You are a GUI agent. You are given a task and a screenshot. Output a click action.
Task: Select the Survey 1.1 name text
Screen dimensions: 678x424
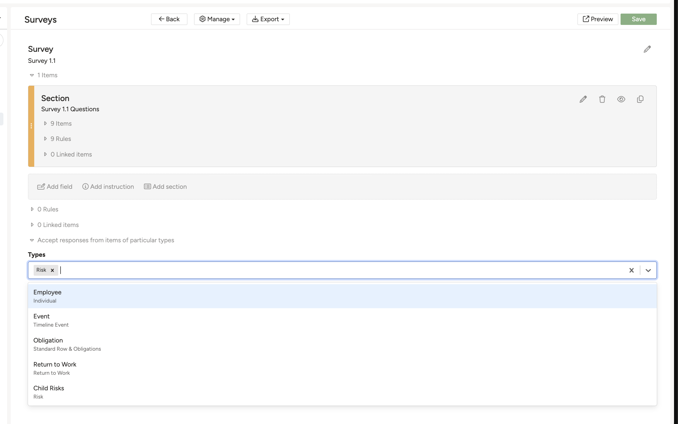[x=42, y=61]
